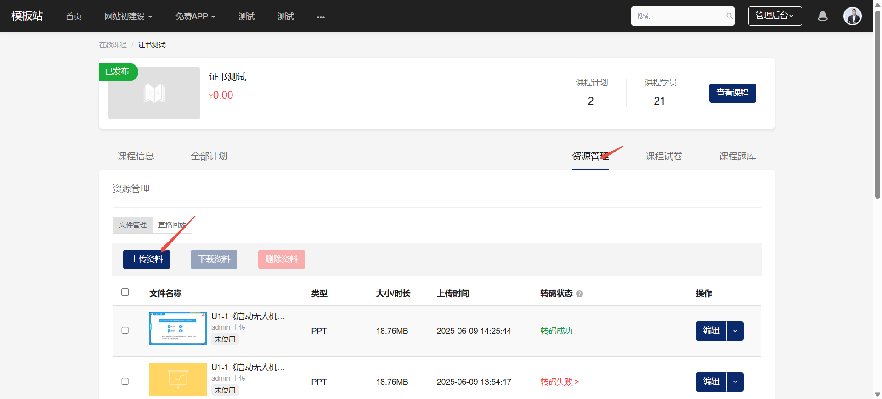Click the notification bell icon
This screenshot has height=399, width=882.
(822, 17)
